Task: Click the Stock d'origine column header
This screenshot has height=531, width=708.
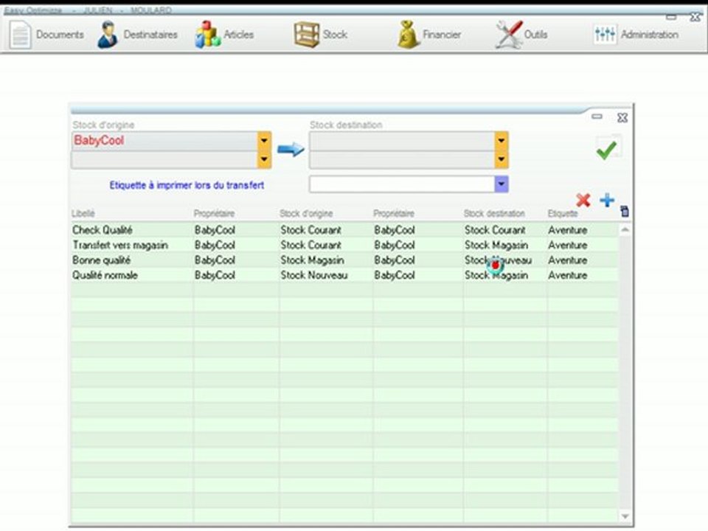Action: coord(306,214)
